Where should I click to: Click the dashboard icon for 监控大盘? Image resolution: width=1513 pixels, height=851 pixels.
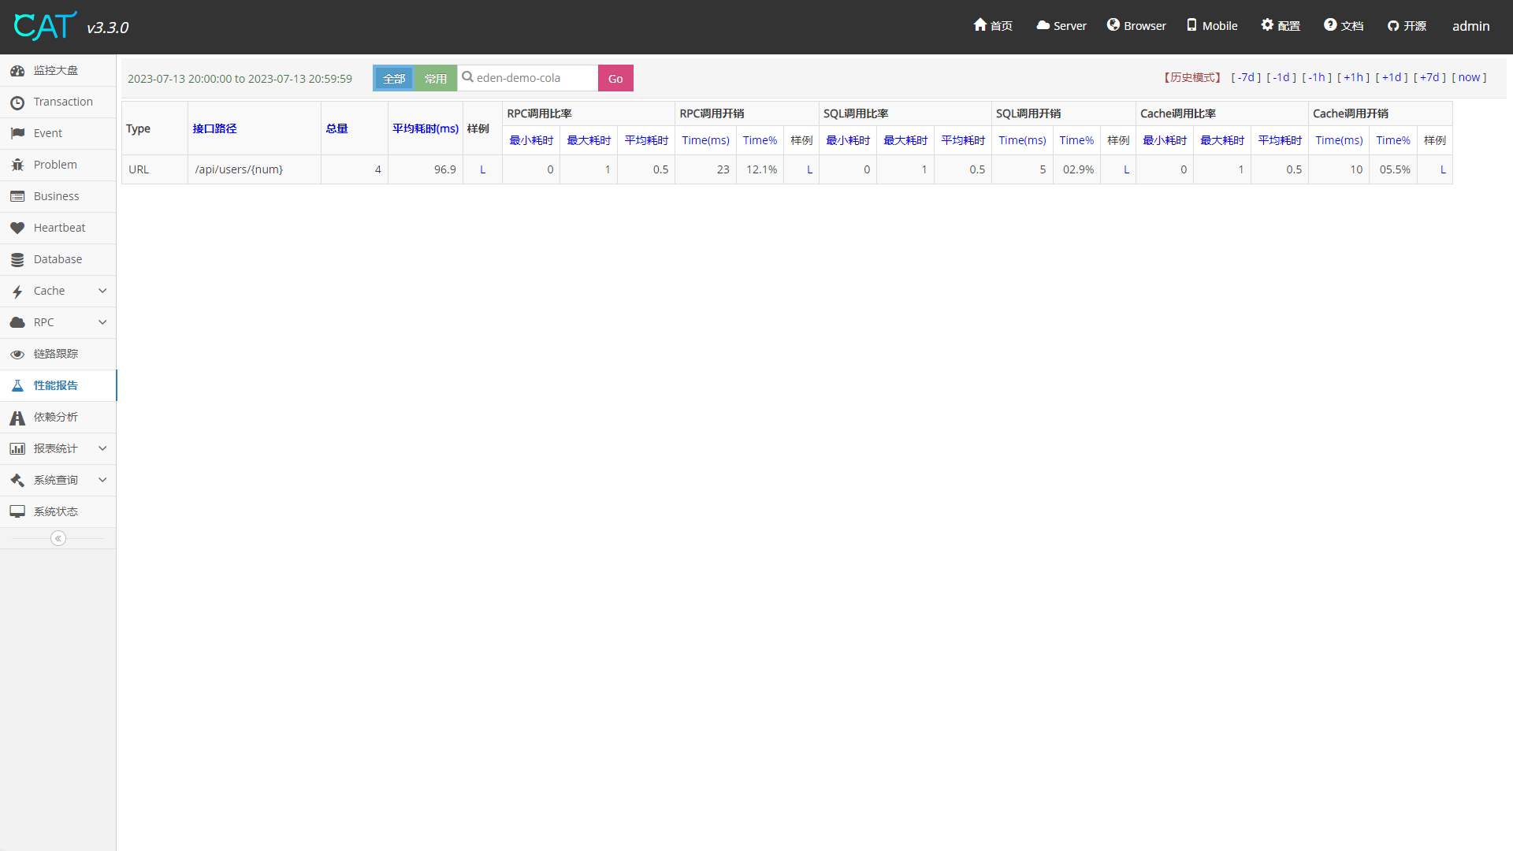click(x=17, y=71)
